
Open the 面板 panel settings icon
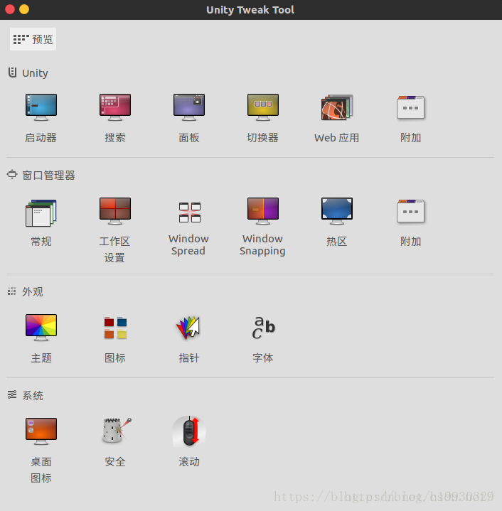[x=189, y=107]
